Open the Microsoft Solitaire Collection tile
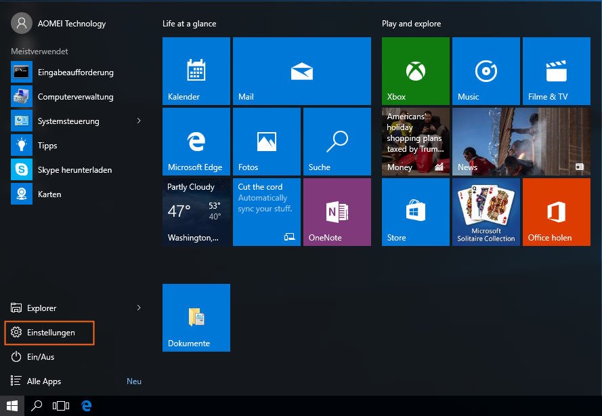 point(486,212)
